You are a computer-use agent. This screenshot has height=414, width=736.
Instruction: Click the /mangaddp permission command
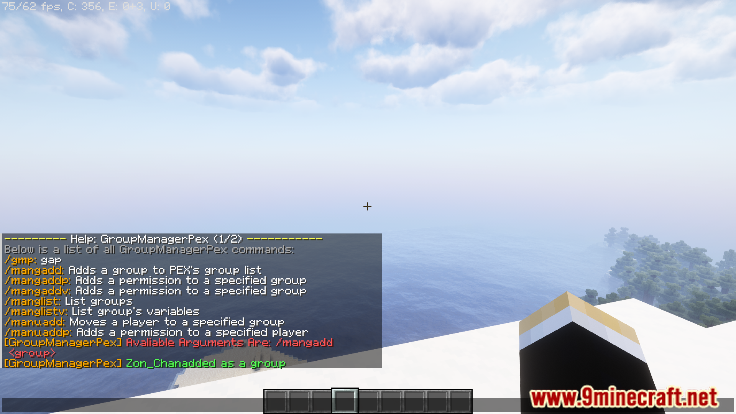(x=33, y=280)
